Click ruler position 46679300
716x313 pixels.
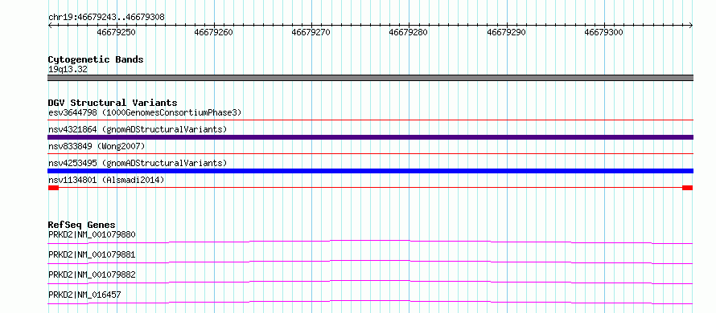pos(604,32)
